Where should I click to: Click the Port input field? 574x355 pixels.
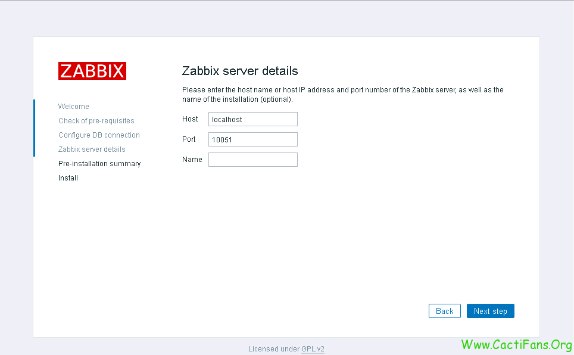(253, 139)
